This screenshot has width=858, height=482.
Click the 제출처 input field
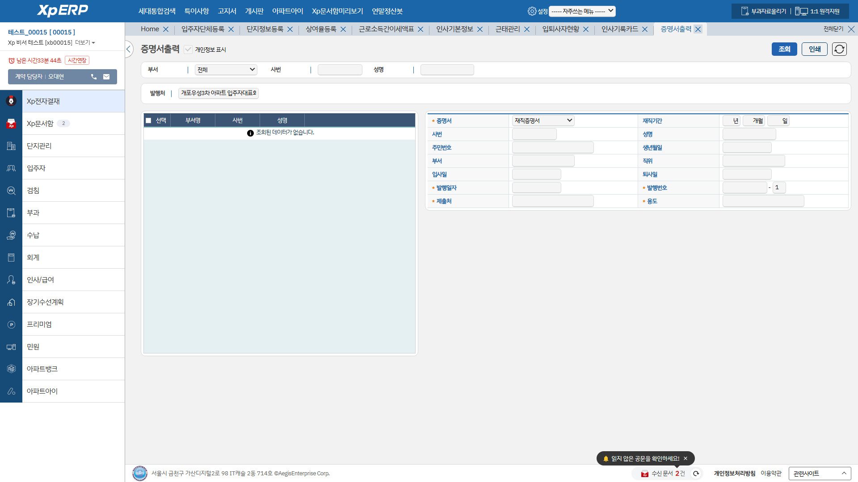552,201
